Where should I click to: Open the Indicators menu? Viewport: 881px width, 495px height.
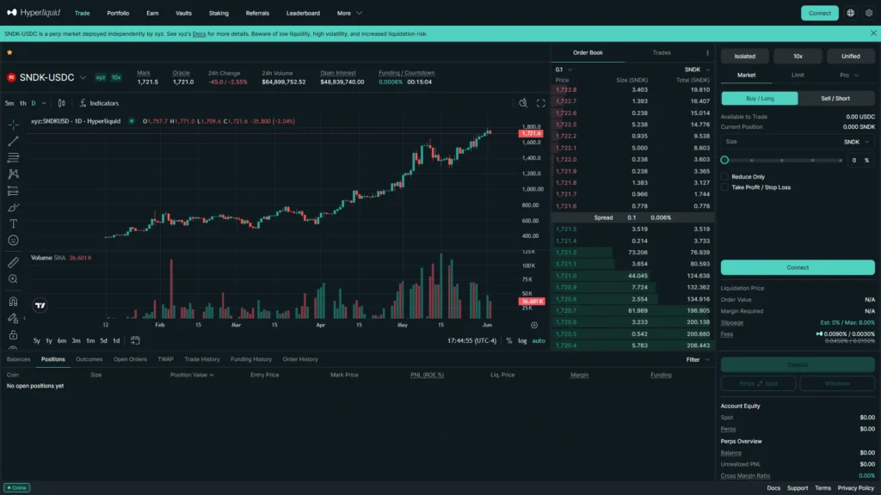point(99,103)
